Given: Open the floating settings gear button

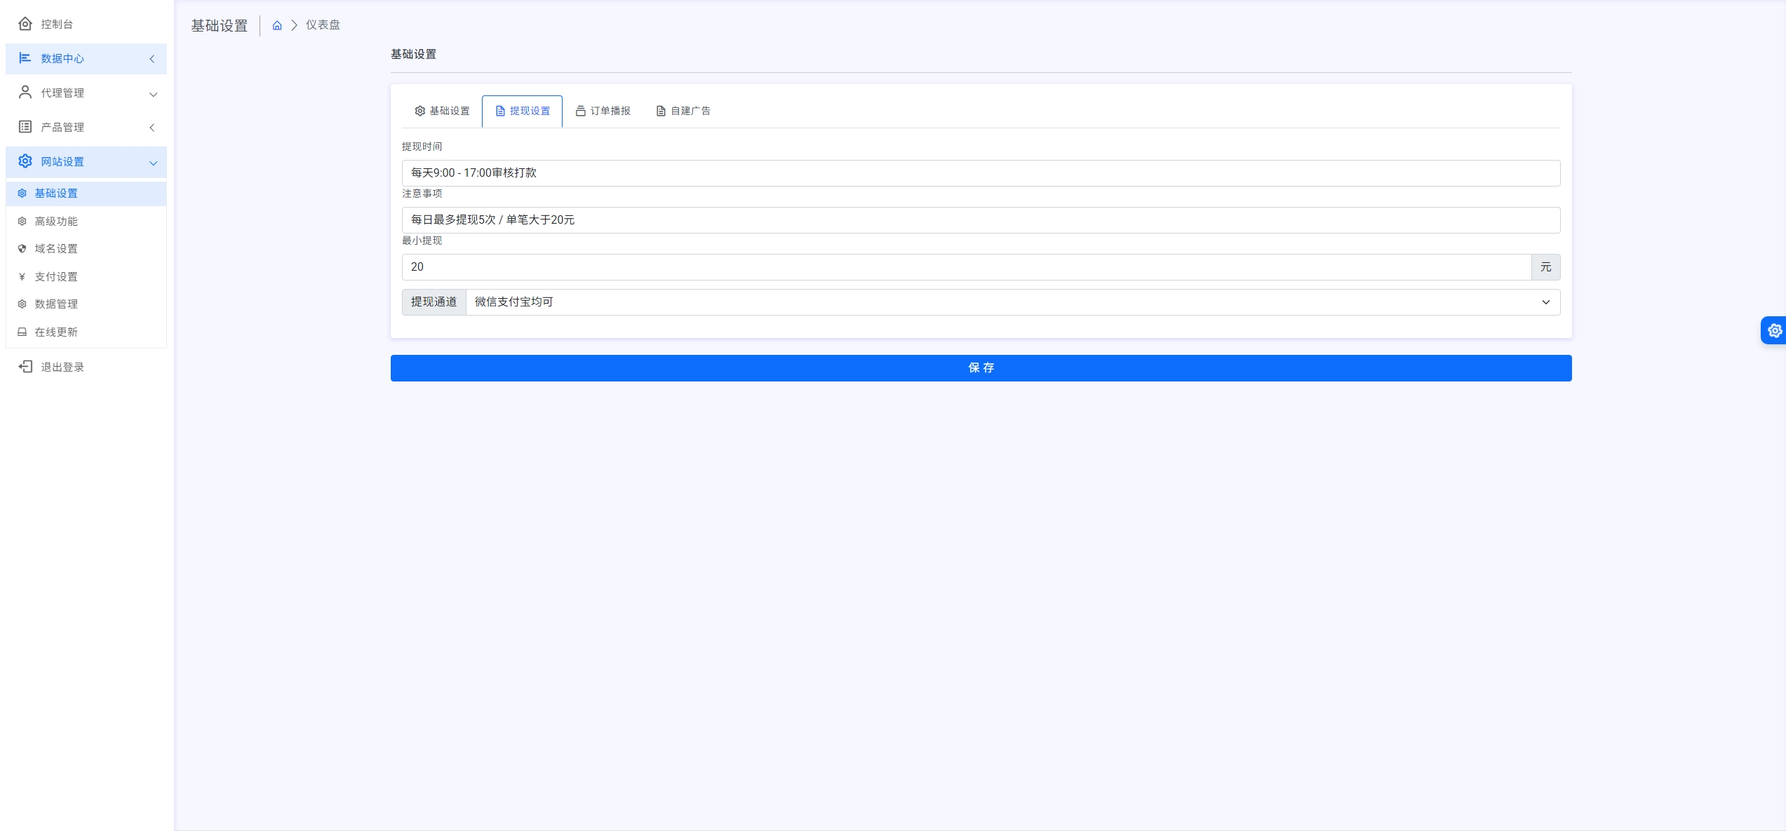Looking at the screenshot, I should pyautogui.click(x=1774, y=330).
